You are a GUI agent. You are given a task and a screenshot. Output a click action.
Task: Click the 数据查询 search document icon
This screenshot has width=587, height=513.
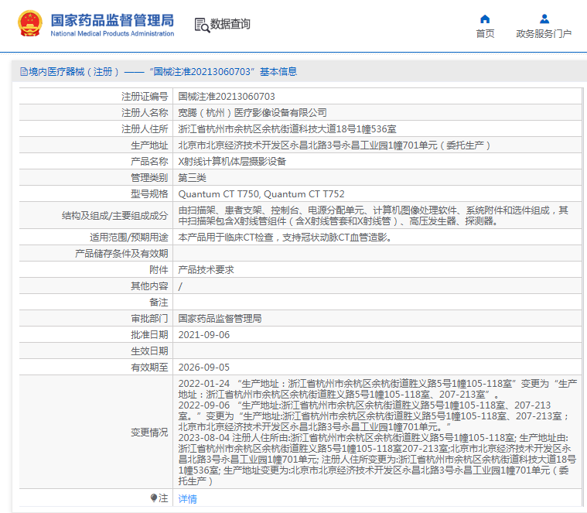[202, 25]
